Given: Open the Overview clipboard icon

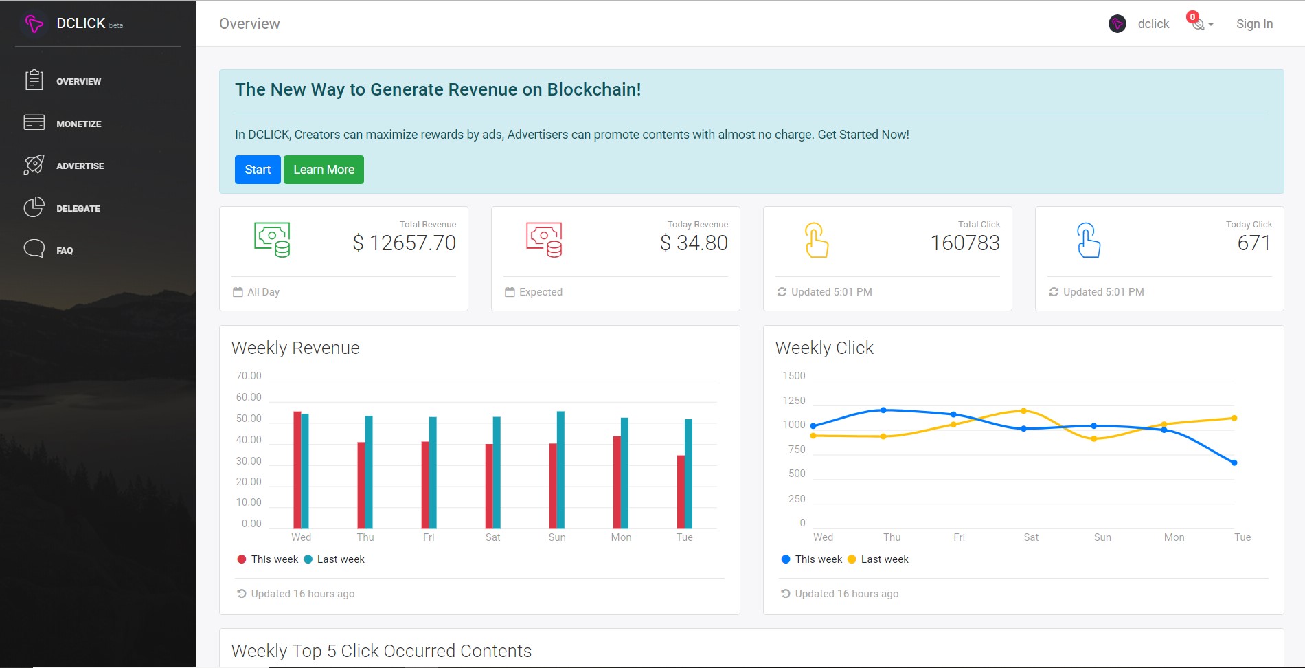Looking at the screenshot, I should 34,80.
